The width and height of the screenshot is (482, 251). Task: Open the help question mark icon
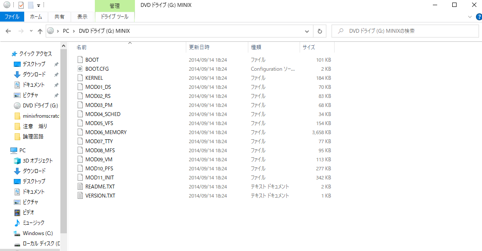click(479, 17)
